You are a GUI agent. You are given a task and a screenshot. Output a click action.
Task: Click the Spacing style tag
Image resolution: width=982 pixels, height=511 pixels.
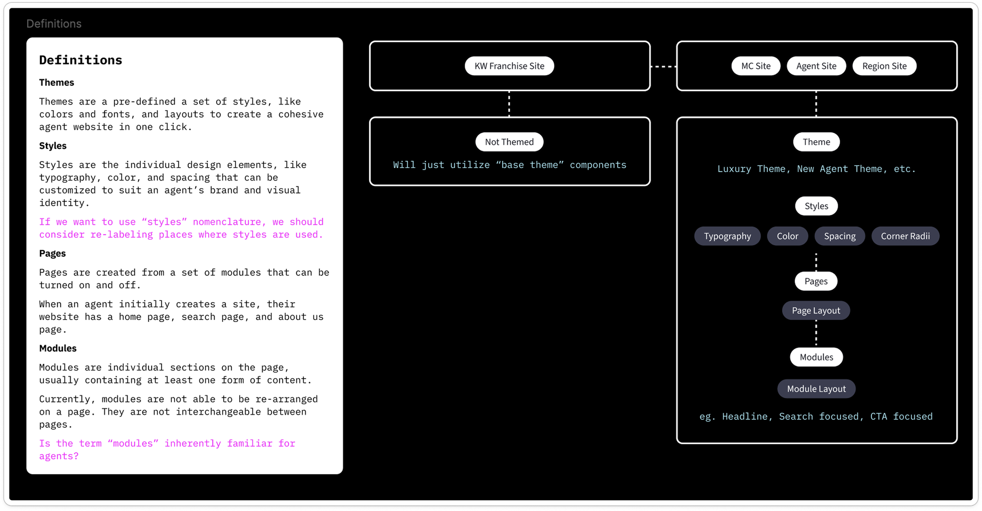coord(839,236)
